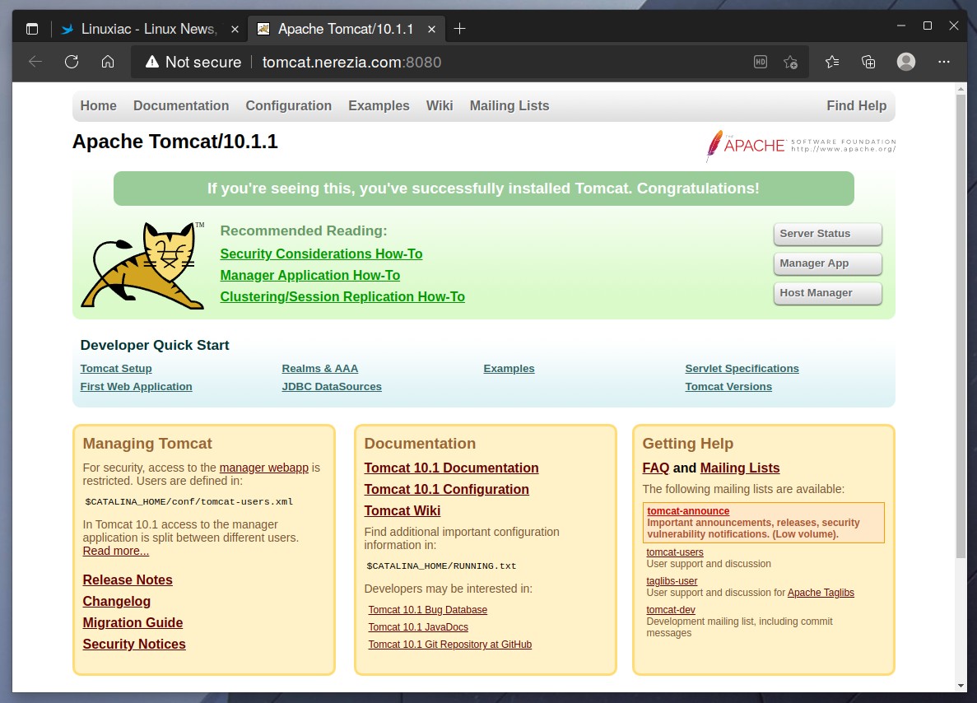Image resolution: width=977 pixels, height=703 pixels.
Task: Open the Changelog link
Action: click(117, 602)
